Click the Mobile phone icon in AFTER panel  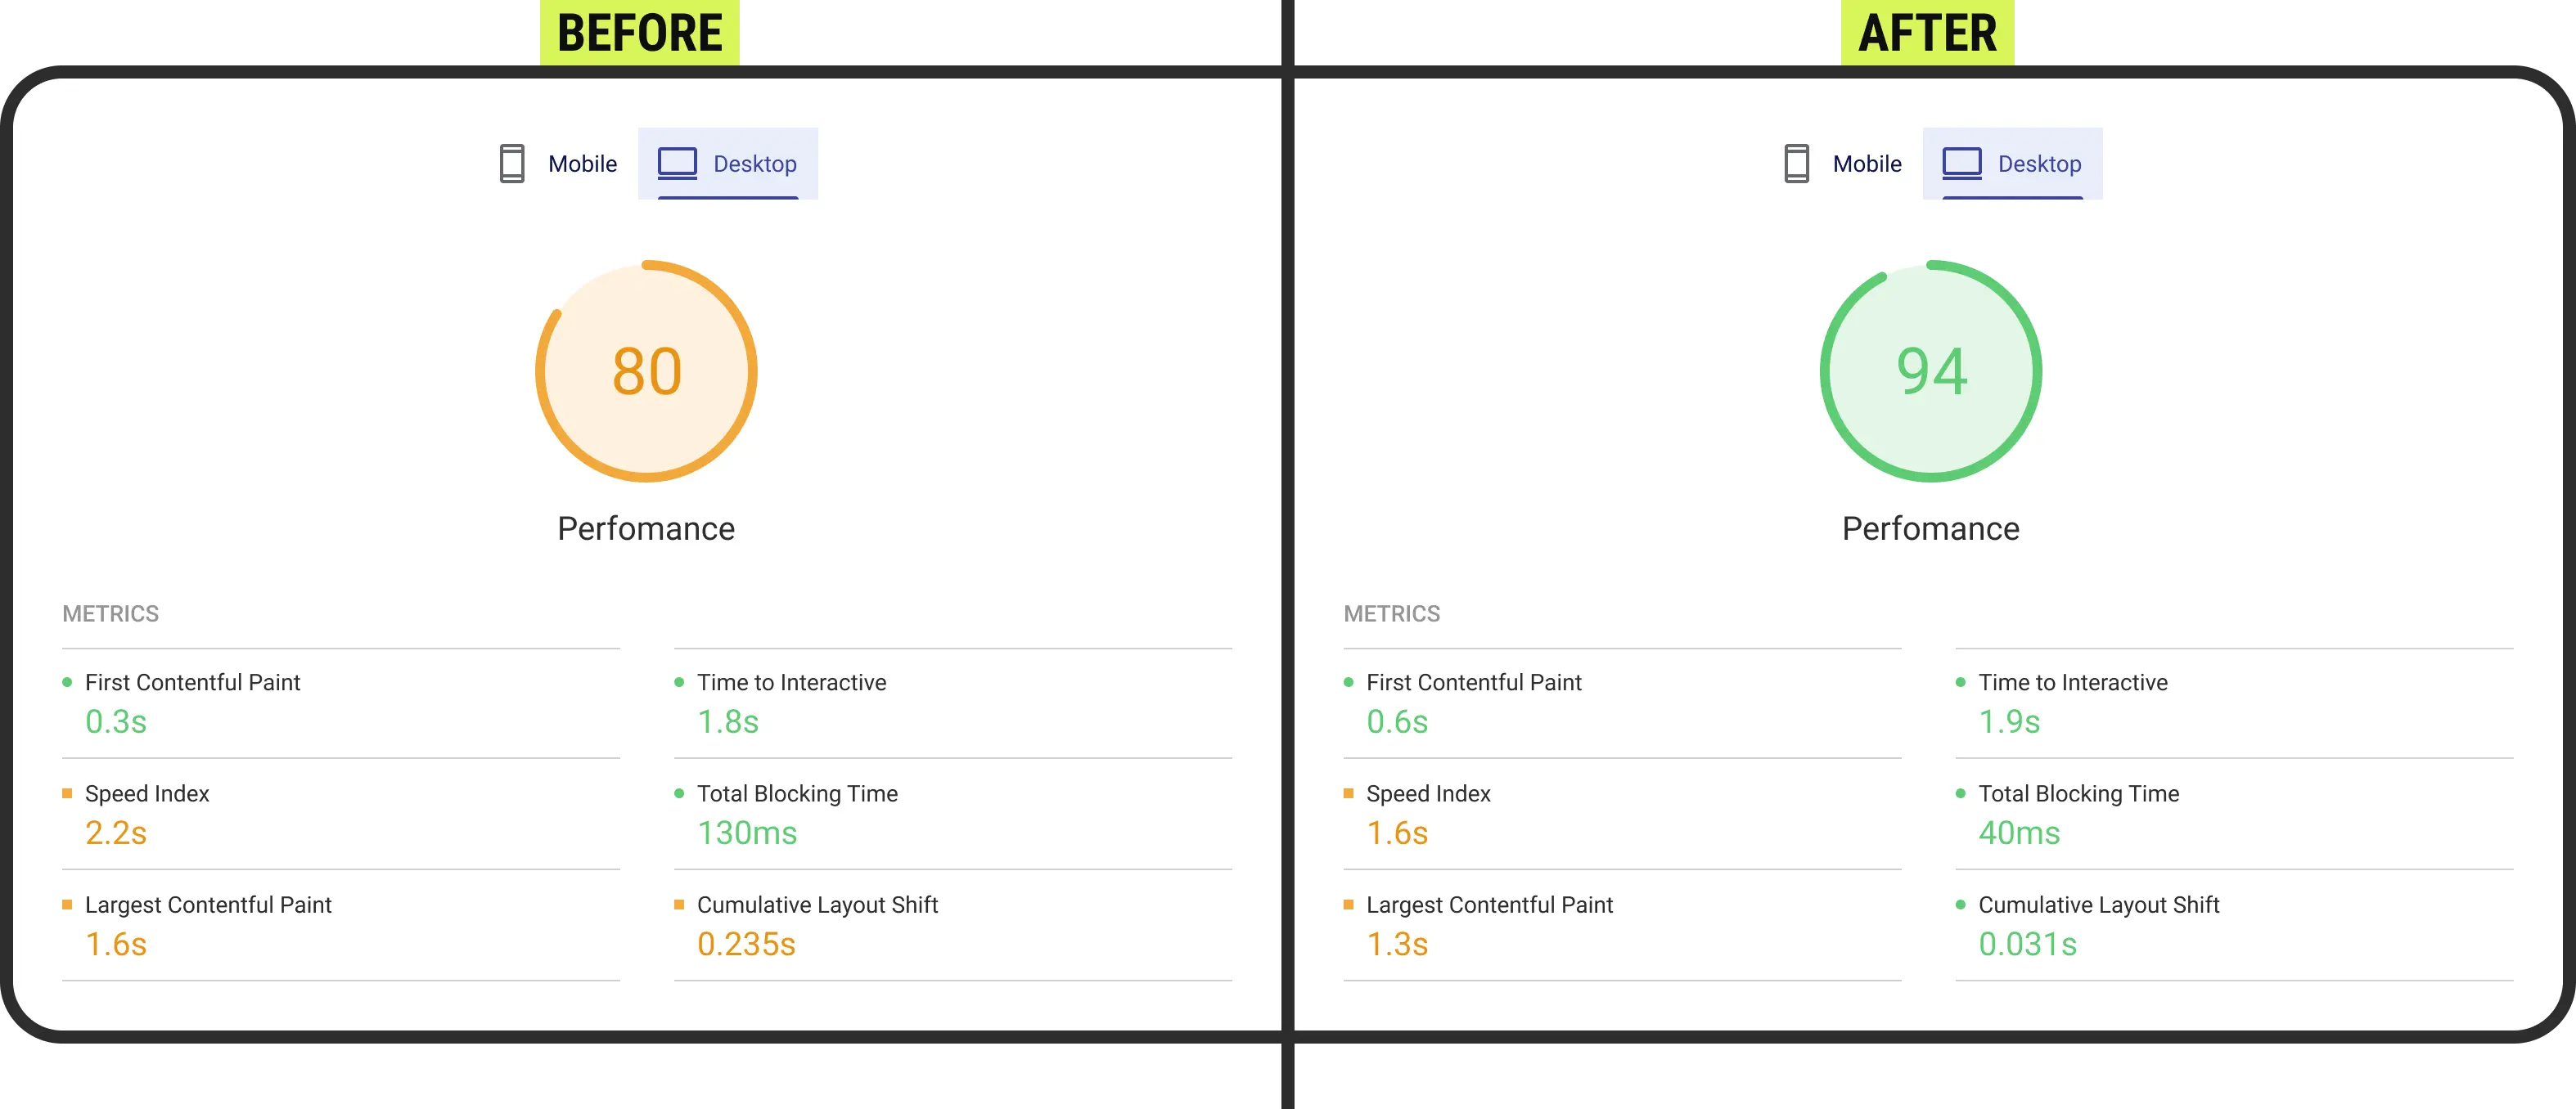1796,164
